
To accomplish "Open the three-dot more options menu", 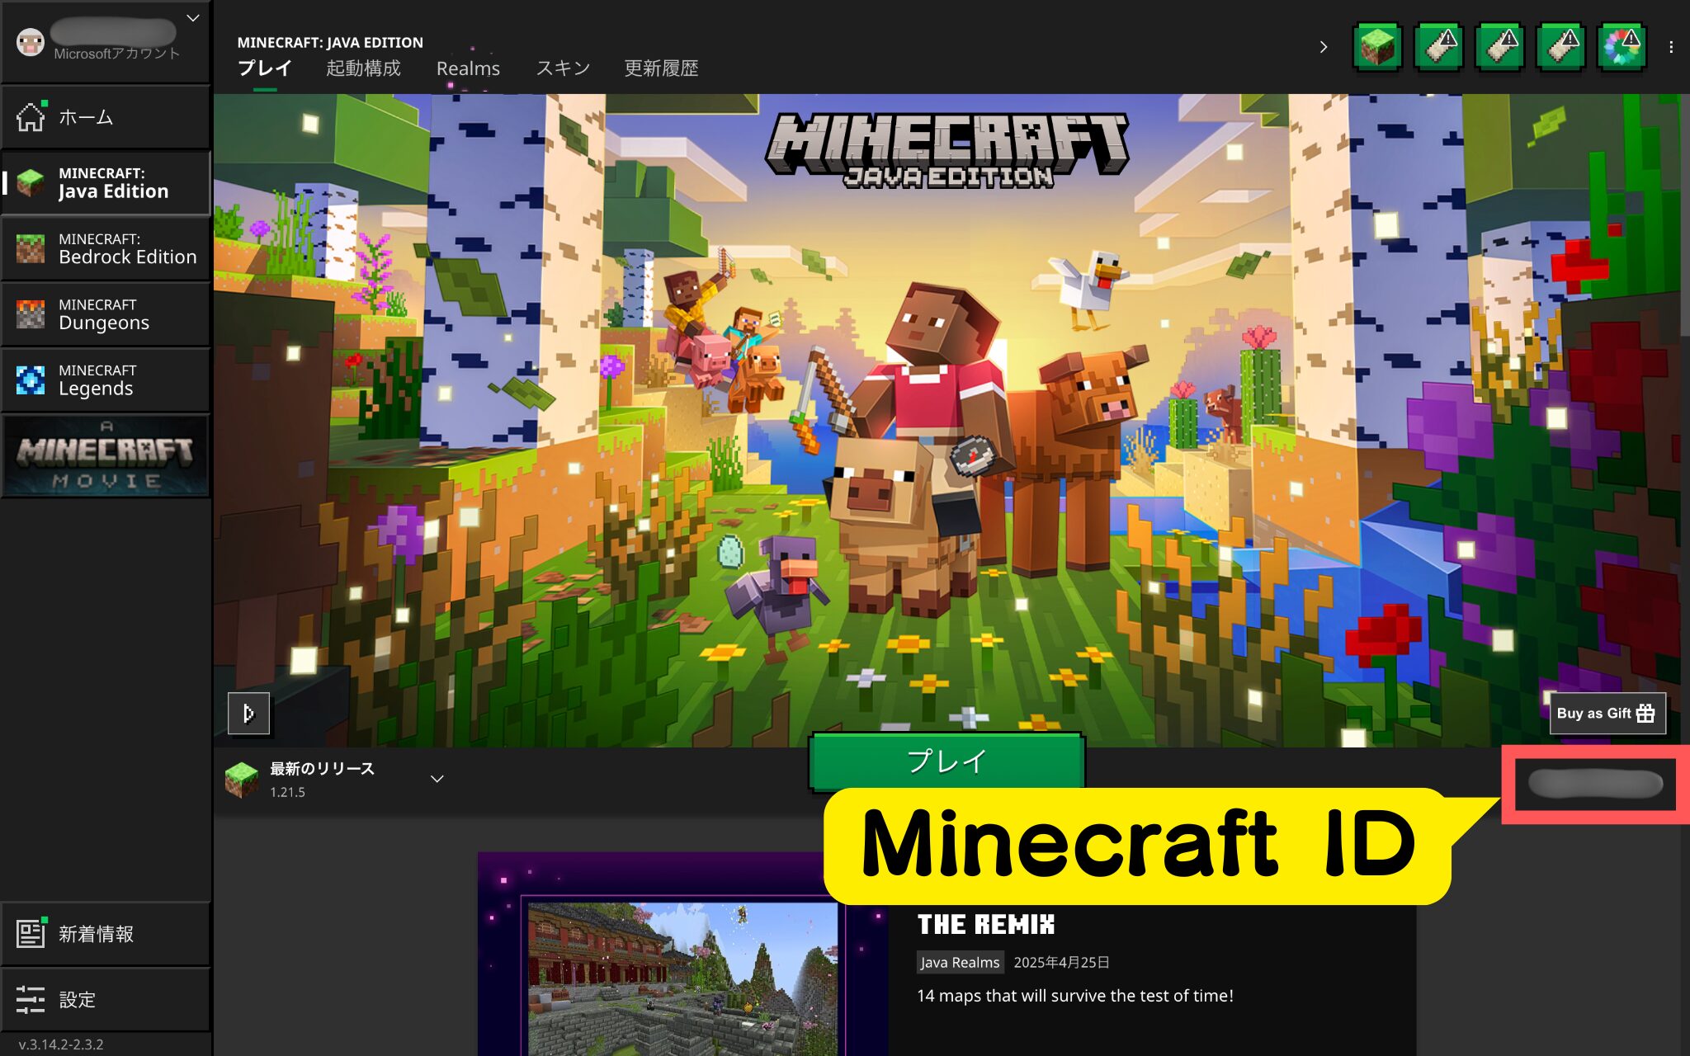I will (x=1671, y=47).
